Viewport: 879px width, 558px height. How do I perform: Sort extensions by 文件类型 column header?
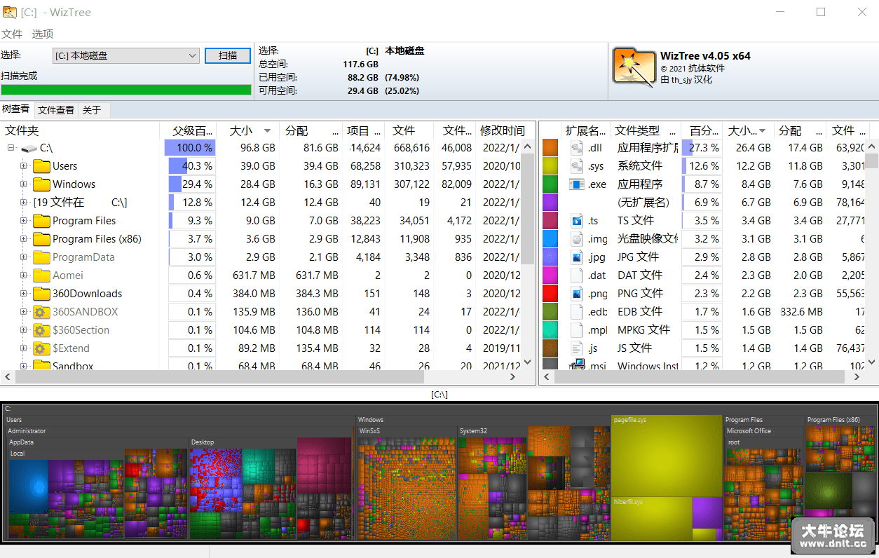(x=645, y=130)
